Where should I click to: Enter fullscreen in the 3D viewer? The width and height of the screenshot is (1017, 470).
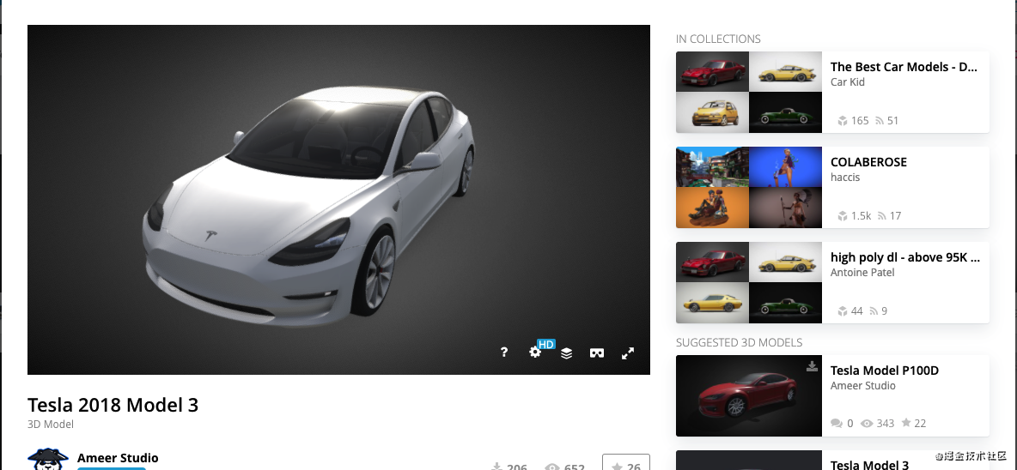tap(628, 352)
